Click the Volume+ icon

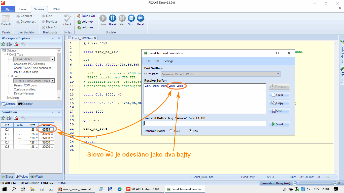79,22
